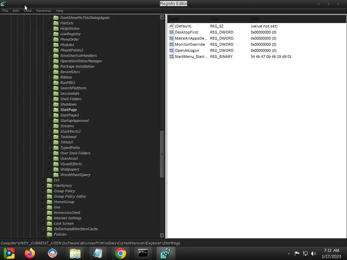Show hidden tray icons arrow
The image size is (347, 260).
coord(289,254)
